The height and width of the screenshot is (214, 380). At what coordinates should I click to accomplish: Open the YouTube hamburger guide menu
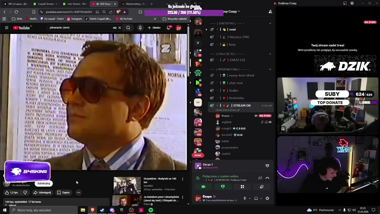[x=7, y=28]
